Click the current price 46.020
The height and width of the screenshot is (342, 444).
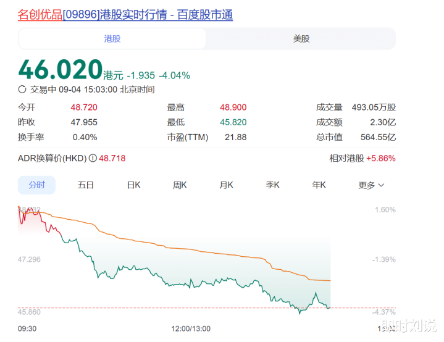(x=60, y=70)
